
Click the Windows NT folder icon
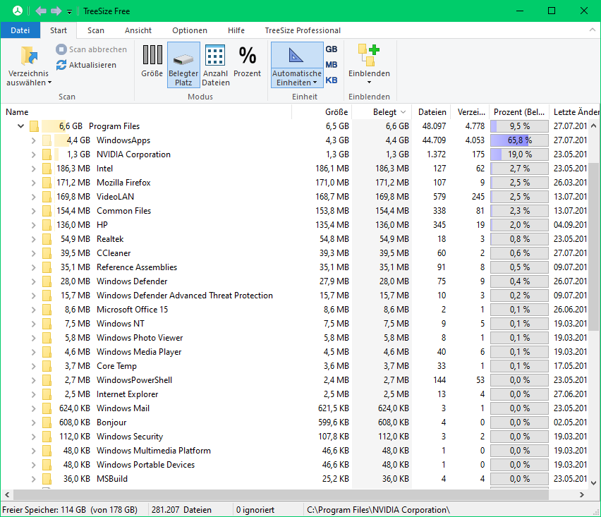[x=47, y=324]
